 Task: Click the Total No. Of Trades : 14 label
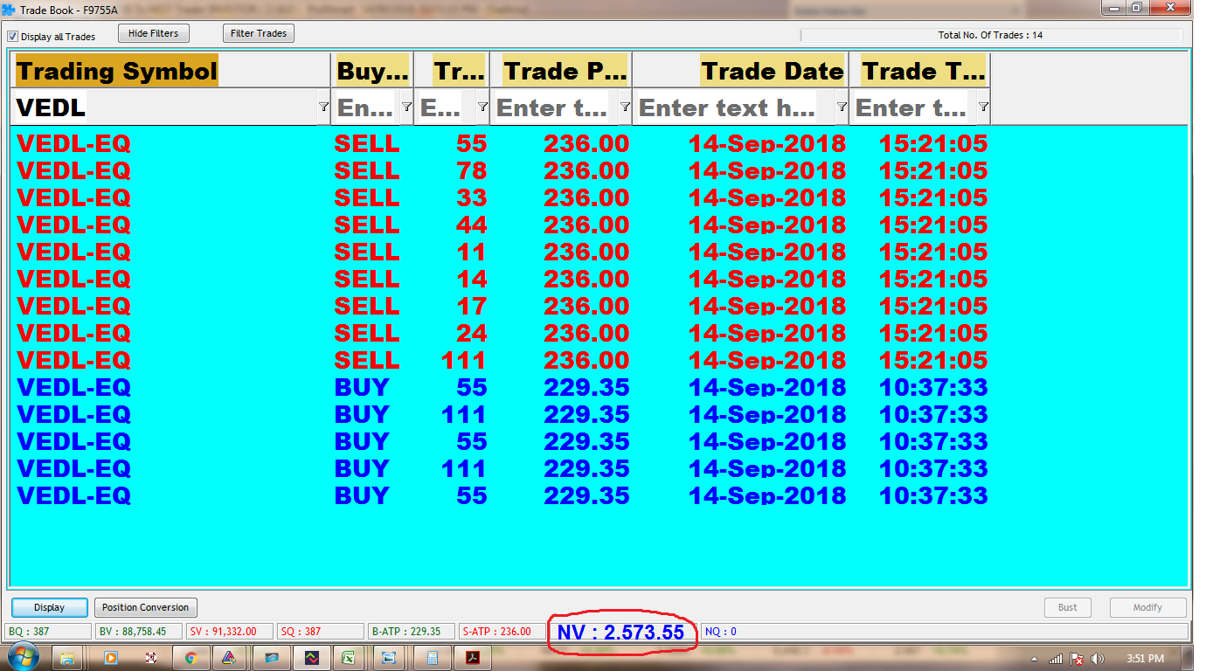click(x=990, y=36)
